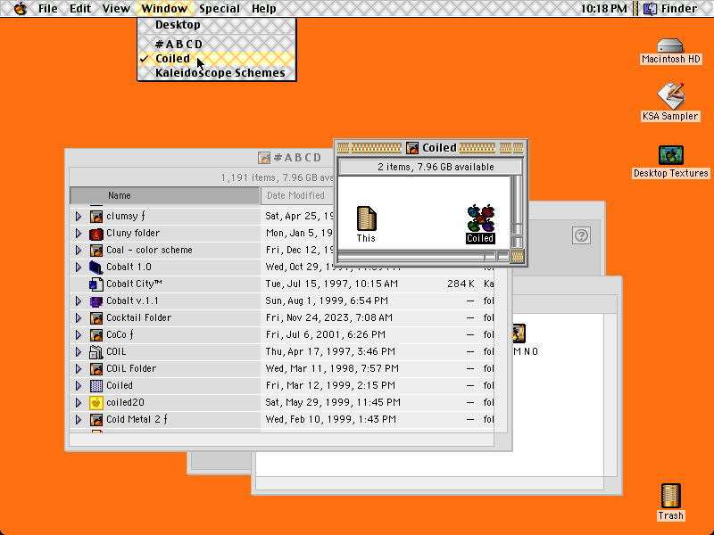Select the 'Cocktail Folder' name text
This screenshot has width=714, height=535.
tap(139, 318)
